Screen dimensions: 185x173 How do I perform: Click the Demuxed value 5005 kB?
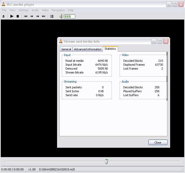[x=103, y=69]
